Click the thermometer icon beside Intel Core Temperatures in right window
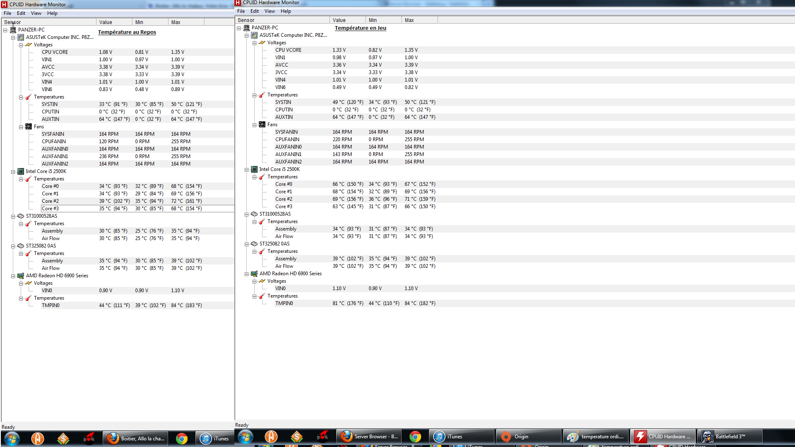 [262, 177]
